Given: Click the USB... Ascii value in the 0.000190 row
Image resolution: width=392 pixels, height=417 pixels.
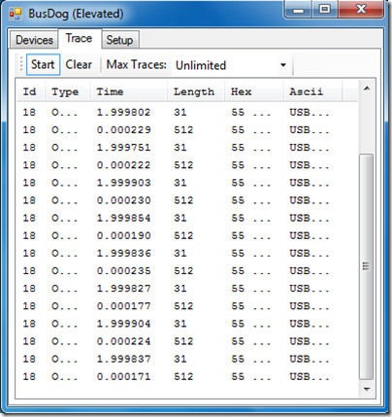Looking at the screenshot, I should pyautogui.click(x=310, y=235).
